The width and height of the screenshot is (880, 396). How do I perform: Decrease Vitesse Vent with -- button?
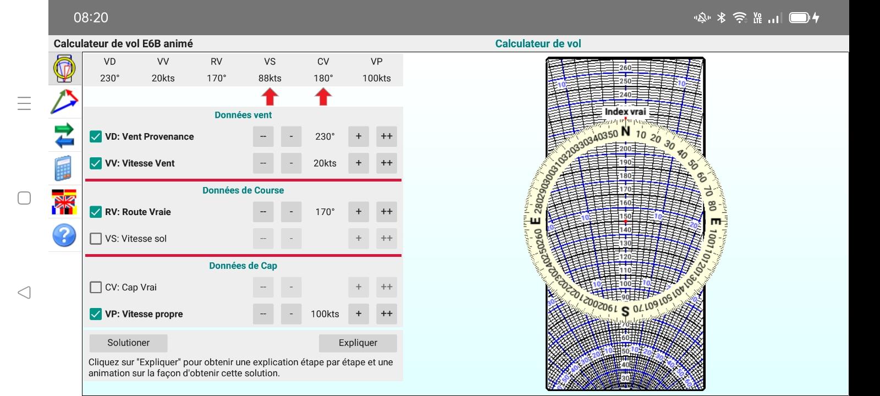(x=263, y=163)
